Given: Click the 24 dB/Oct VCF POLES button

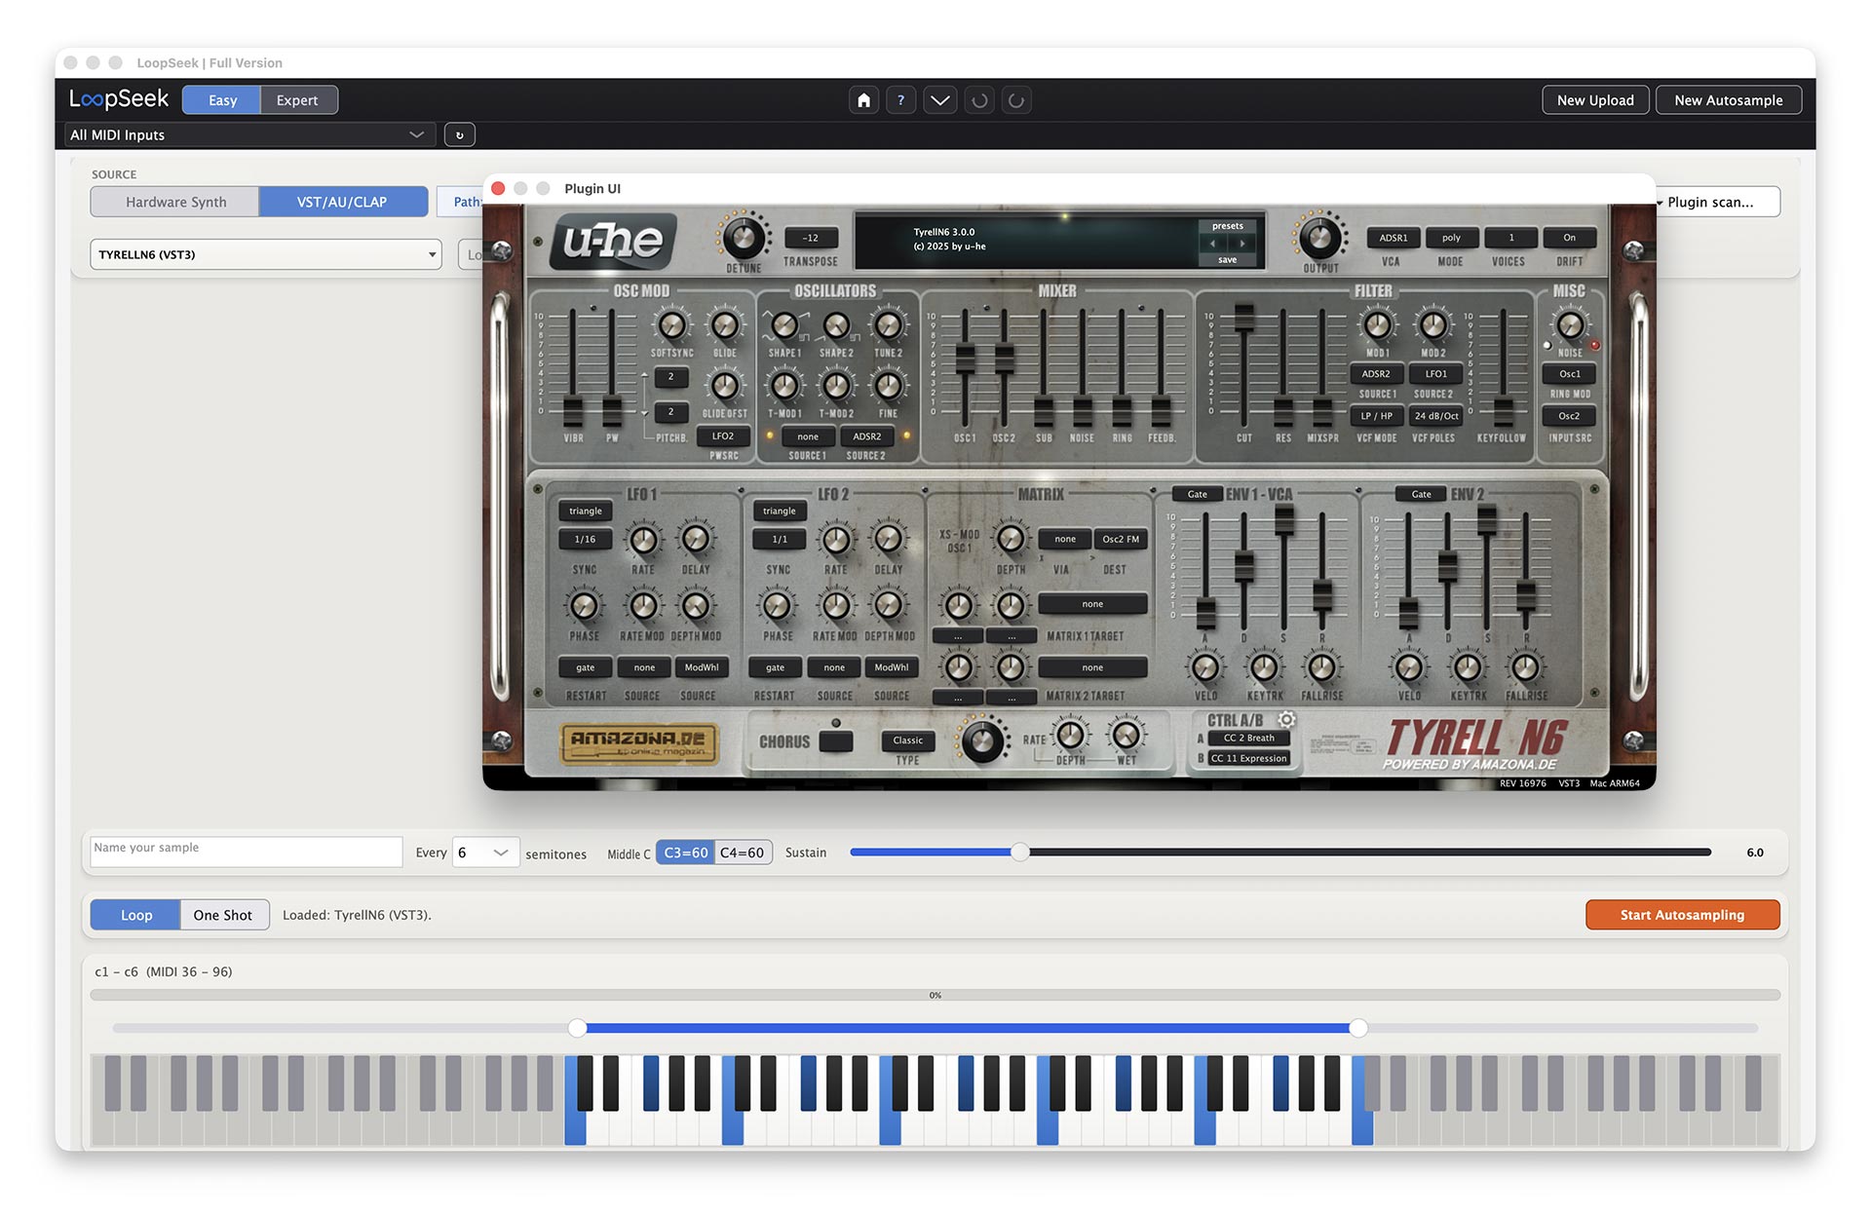Looking at the screenshot, I should tap(1435, 416).
